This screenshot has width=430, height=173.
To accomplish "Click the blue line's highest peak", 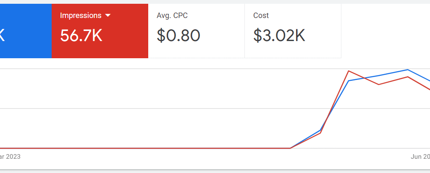I will 407,70.
